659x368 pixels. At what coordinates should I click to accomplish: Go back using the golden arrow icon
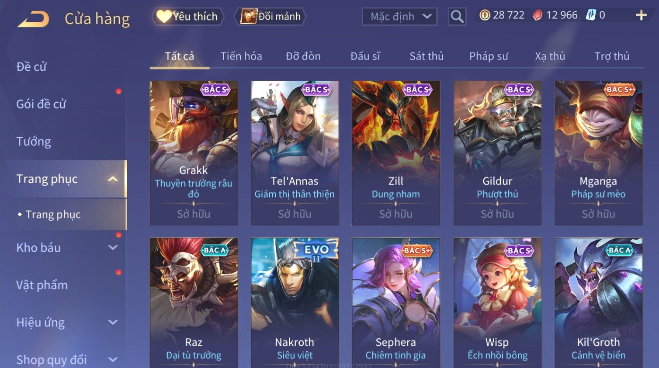(x=33, y=19)
